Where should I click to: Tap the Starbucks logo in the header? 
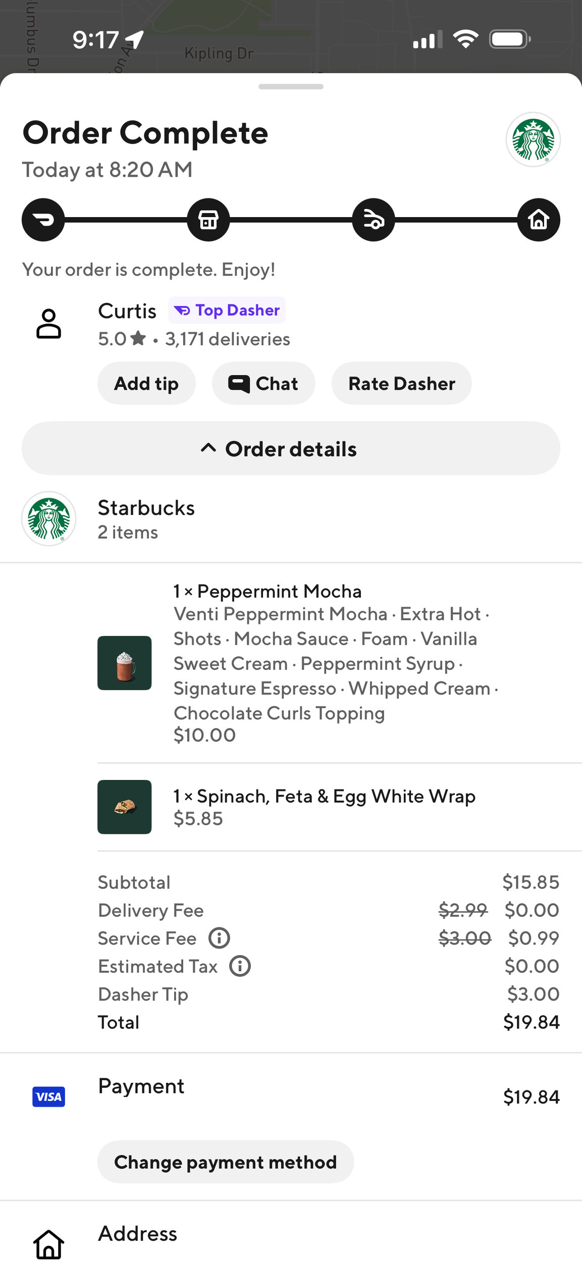(533, 139)
